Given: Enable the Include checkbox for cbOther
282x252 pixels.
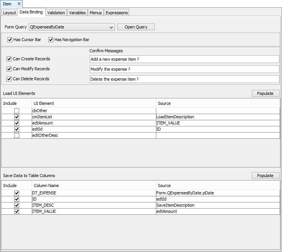Looking at the screenshot, I should point(16,111).
